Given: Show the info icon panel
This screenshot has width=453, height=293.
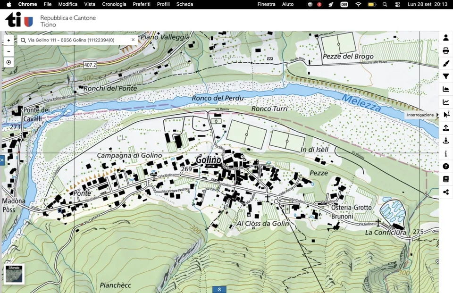Looking at the screenshot, I should click(x=446, y=153).
